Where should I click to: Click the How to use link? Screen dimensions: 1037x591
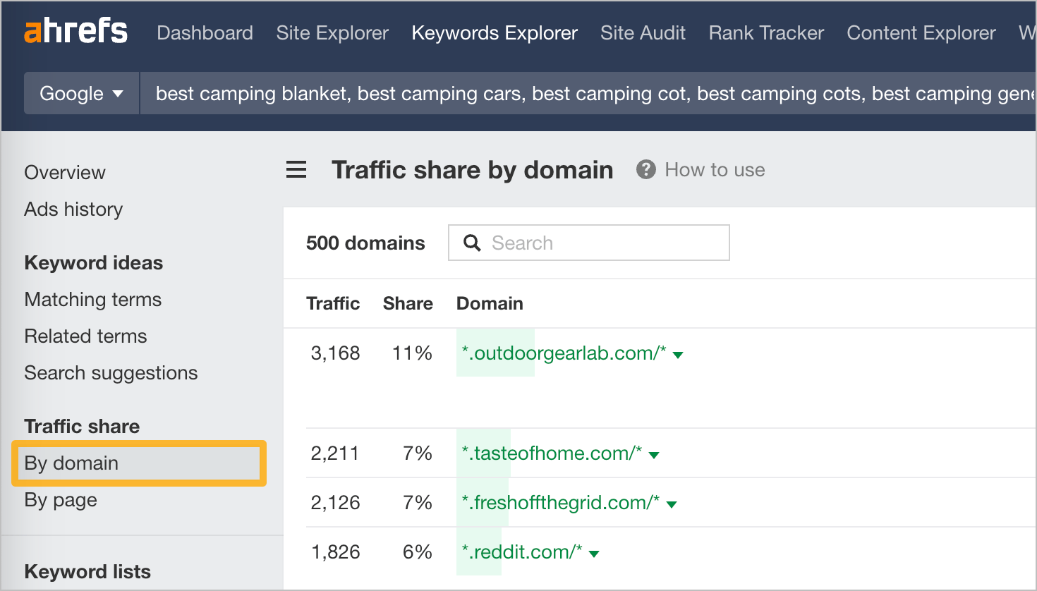point(715,170)
